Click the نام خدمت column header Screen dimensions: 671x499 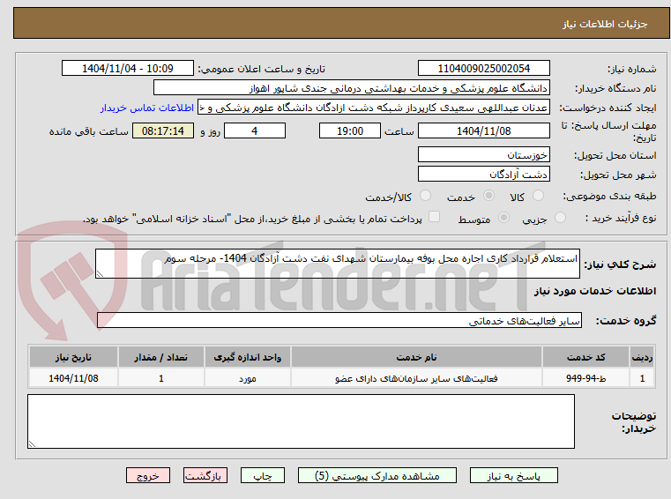coord(416,357)
